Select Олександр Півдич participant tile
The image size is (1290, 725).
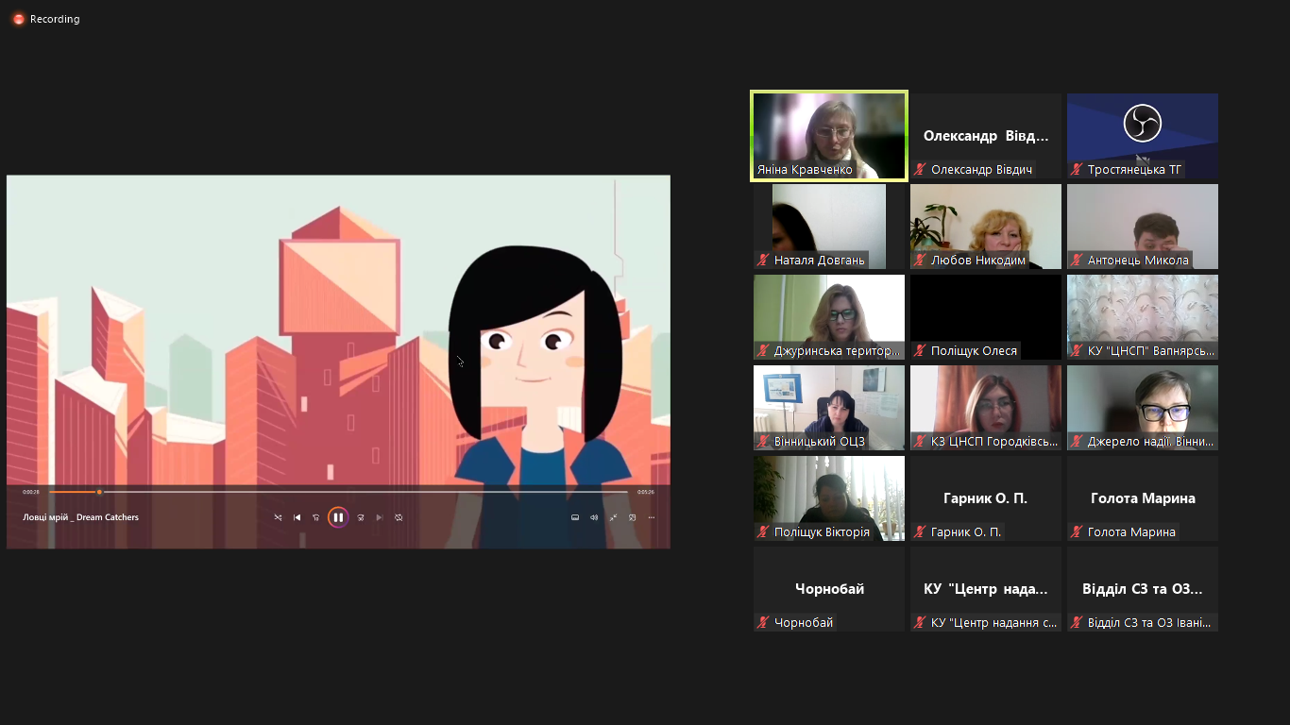click(986, 135)
